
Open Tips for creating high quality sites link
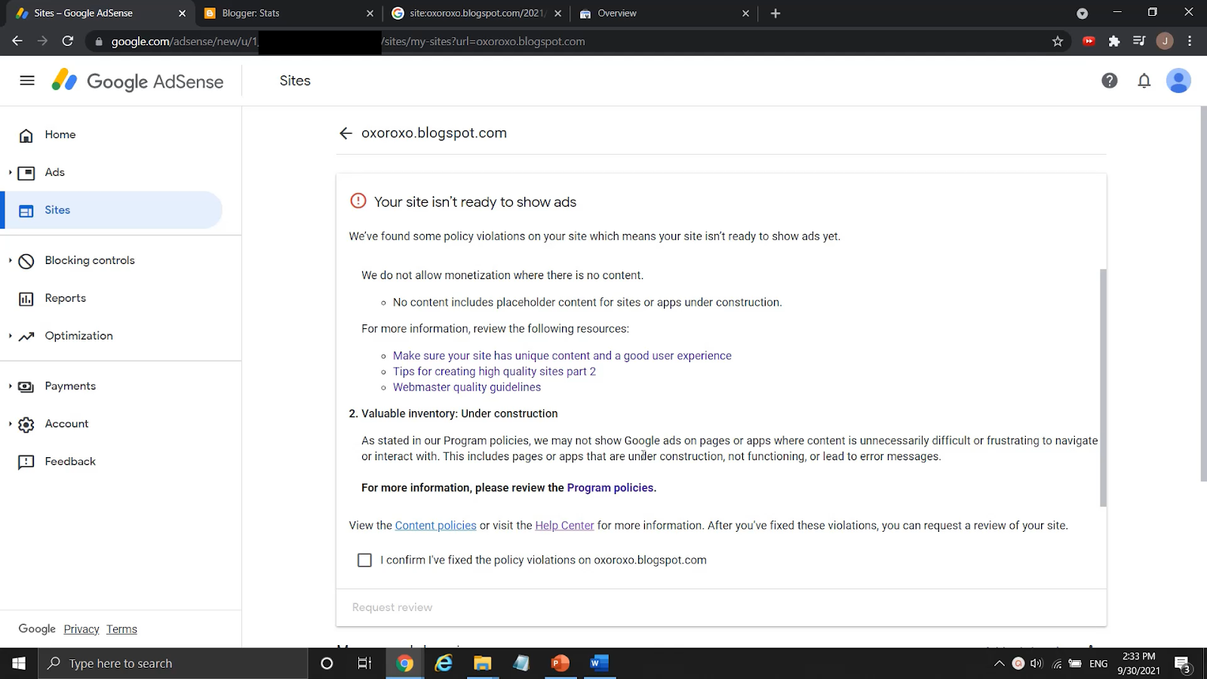494,372
